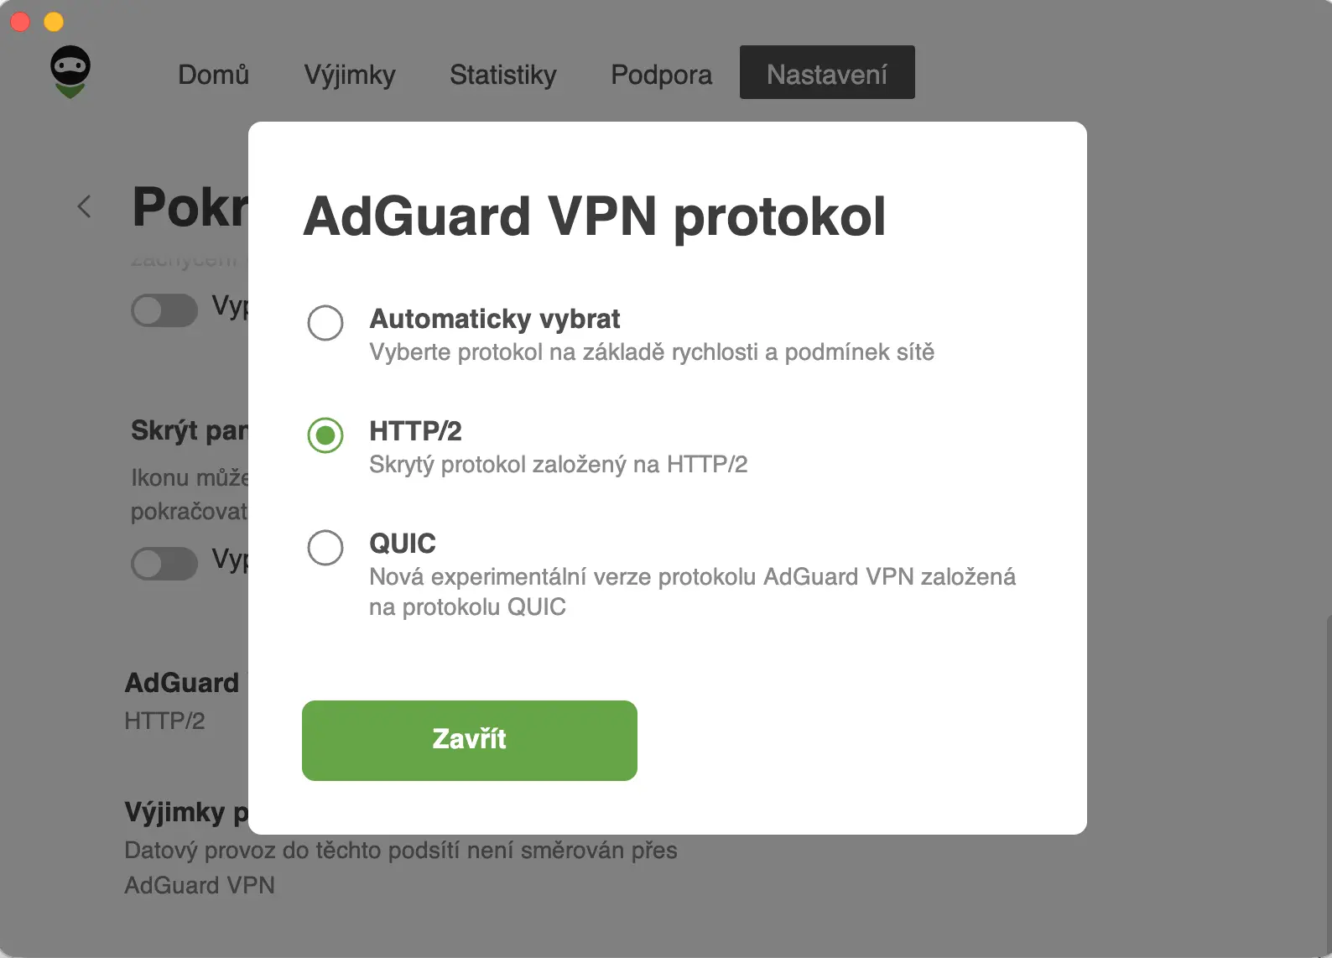The width and height of the screenshot is (1332, 958).
Task: Open the Podpora section
Action: [661, 75]
